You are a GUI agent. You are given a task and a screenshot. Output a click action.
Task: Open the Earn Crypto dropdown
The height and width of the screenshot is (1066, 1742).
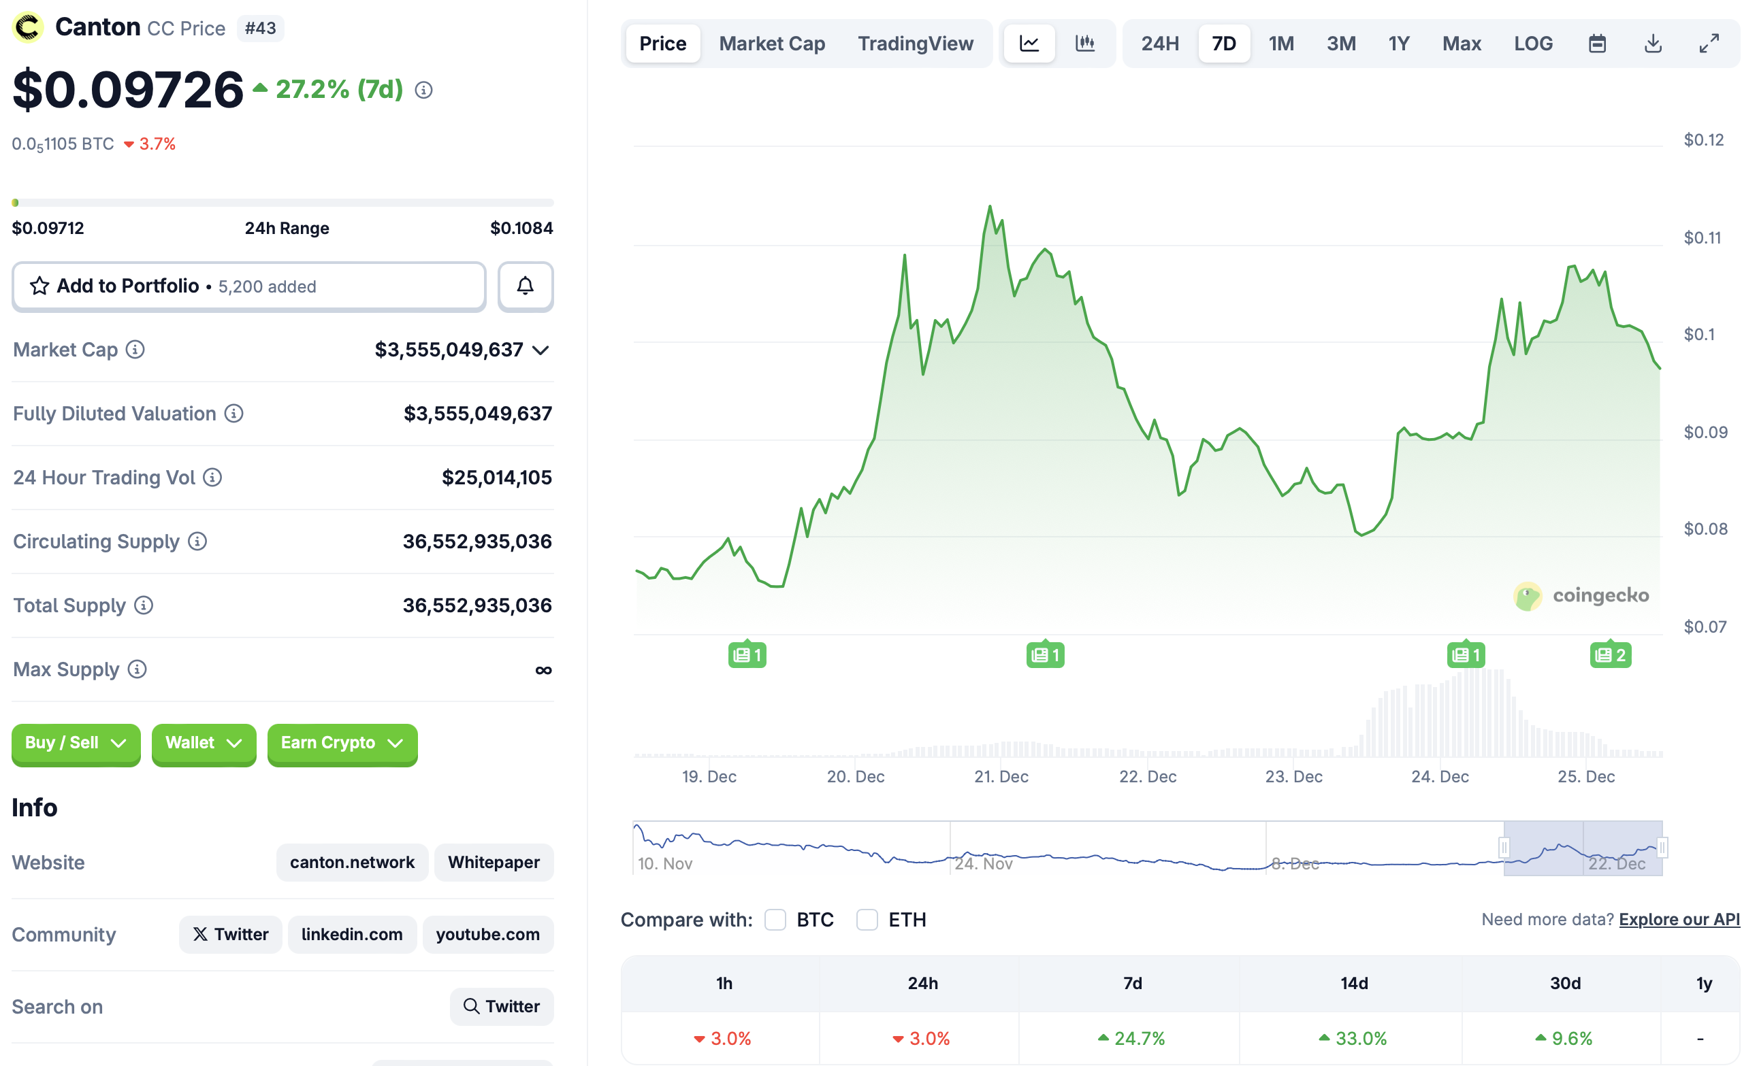pos(342,743)
